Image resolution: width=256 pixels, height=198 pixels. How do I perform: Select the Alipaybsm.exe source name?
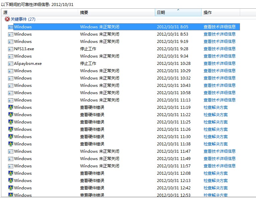(x=28, y=64)
